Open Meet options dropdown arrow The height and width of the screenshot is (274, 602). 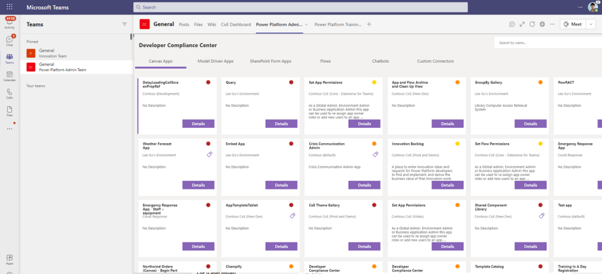pyautogui.click(x=591, y=24)
